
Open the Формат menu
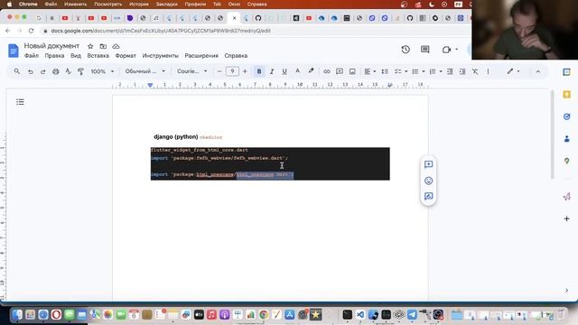point(126,56)
